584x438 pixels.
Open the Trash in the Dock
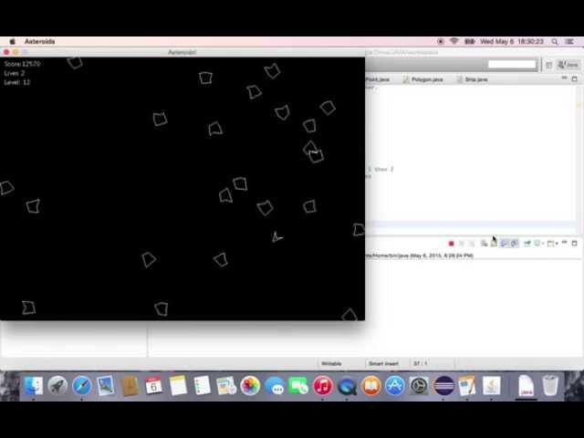(549, 385)
